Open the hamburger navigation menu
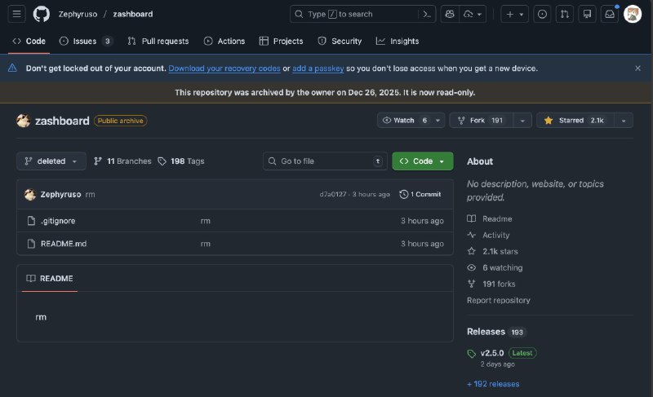Screen dimensions: 653x397 coord(16,14)
